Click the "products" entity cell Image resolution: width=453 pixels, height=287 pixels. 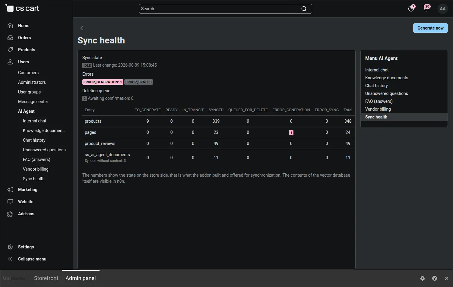click(93, 121)
